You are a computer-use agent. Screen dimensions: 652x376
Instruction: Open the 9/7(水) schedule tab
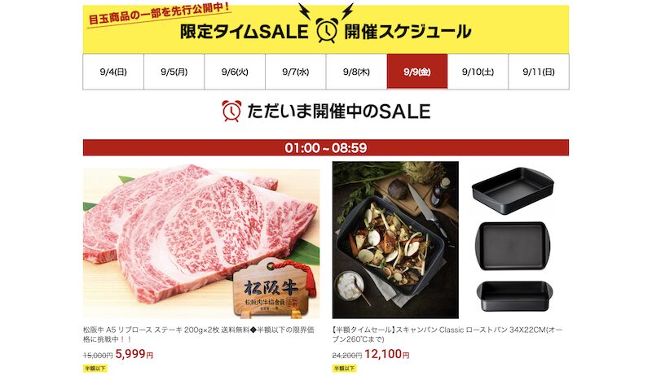[295, 72]
